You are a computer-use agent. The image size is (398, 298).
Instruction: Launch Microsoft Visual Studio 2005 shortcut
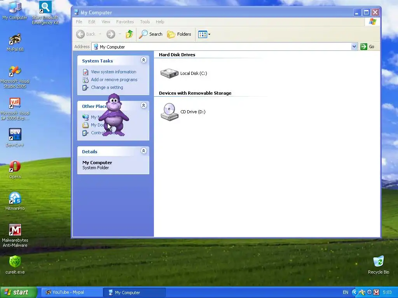tap(15, 77)
